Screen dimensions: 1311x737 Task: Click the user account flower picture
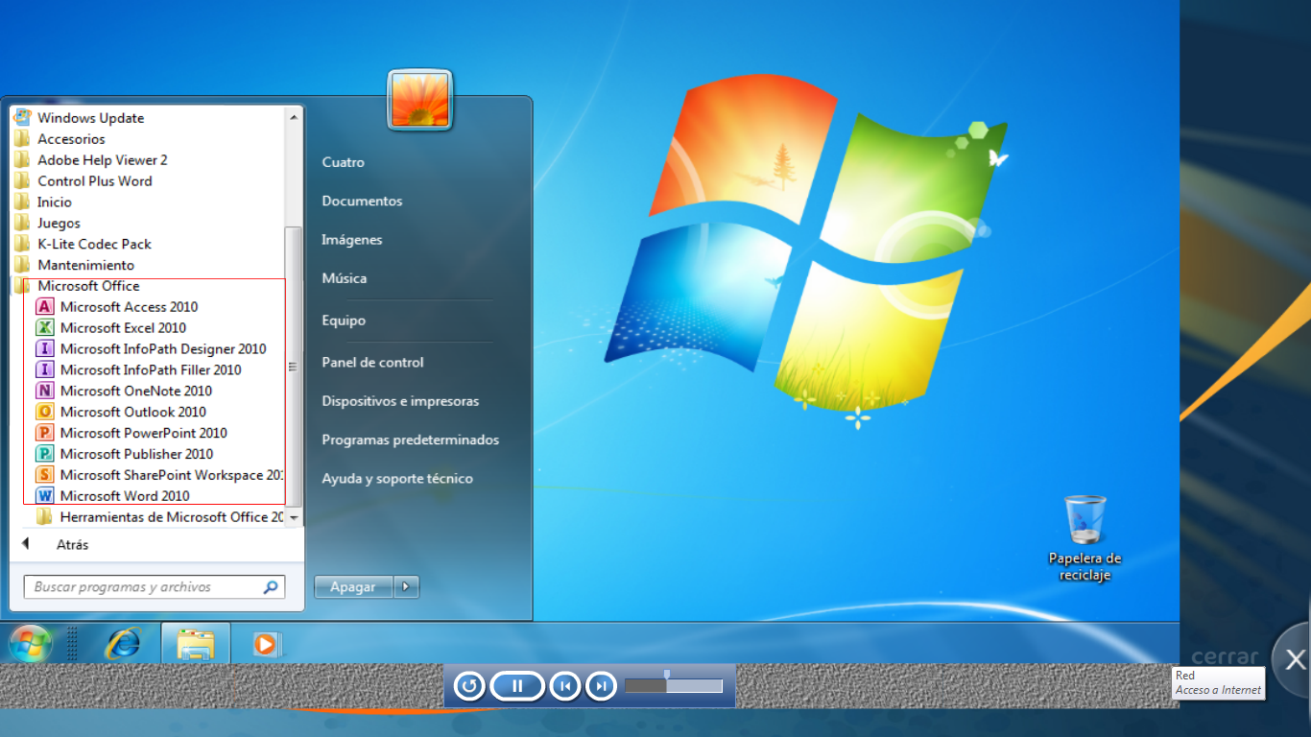(420, 100)
